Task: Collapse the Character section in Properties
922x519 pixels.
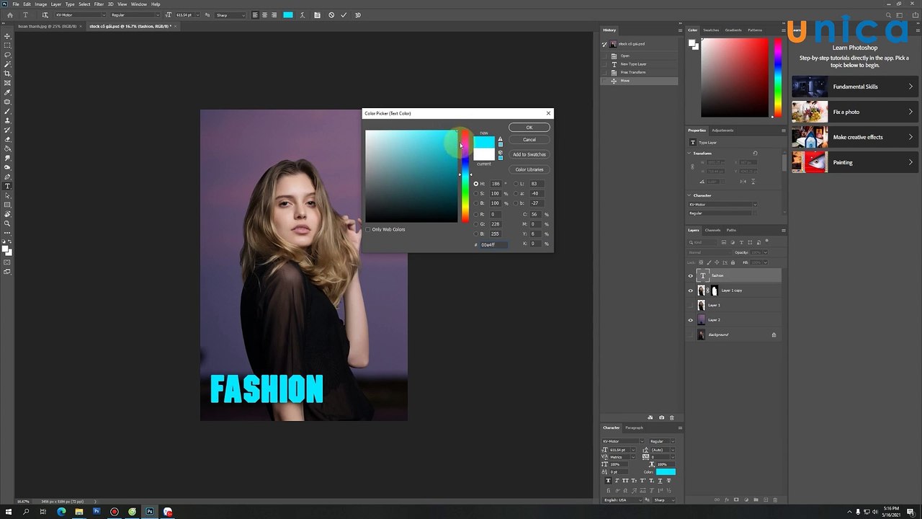Action: click(x=690, y=195)
